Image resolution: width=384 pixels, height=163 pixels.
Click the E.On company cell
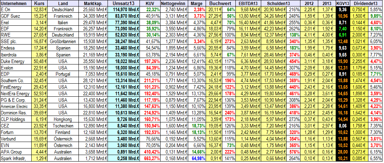(x=16, y=10)
